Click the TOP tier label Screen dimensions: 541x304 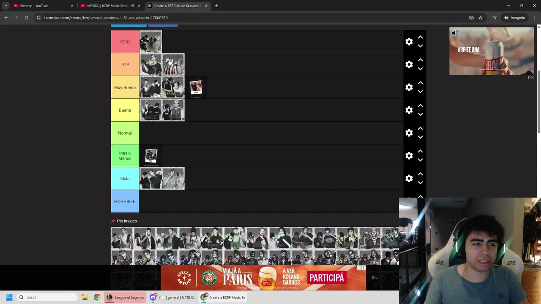pyautogui.click(x=125, y=65)
